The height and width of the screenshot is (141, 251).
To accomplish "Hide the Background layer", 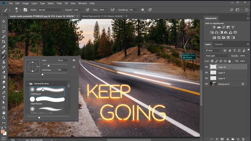I will tap(206, 84).
